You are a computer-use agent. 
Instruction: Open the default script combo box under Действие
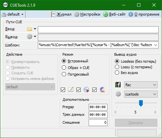pos(30,87)
